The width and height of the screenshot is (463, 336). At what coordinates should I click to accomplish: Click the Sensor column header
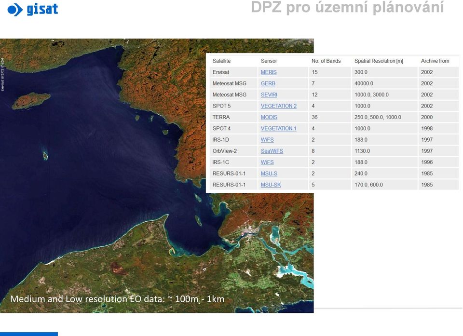tap(269, 61)
